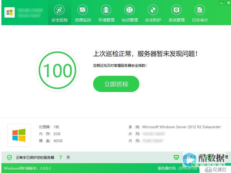Click the 云帮手已保护您的服务器 text
The image size is (231, 173).
tap(35, 158)
